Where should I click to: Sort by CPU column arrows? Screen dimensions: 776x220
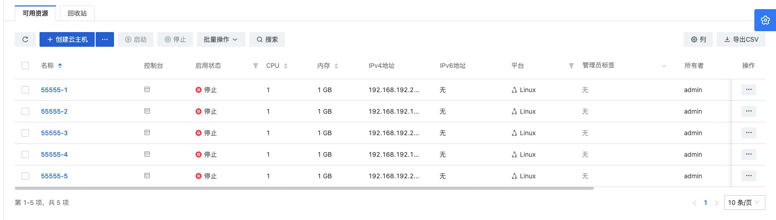(x=285, y=66)
